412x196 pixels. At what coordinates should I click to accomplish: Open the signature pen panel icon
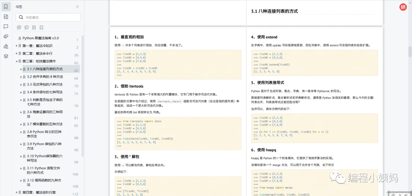(6, 46)
